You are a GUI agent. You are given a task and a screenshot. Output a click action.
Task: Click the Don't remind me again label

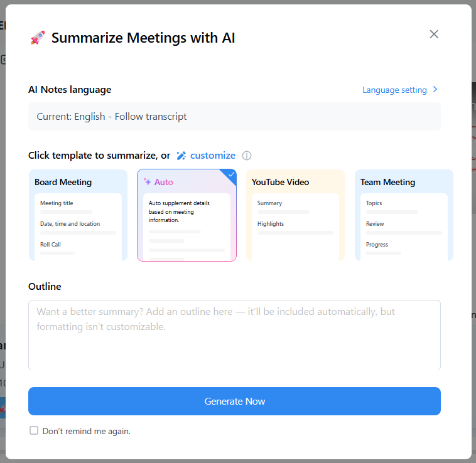[x=87, y=431]
